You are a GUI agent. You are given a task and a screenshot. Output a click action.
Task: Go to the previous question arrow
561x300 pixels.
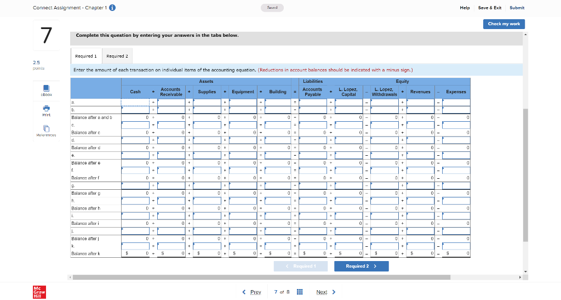pos(244,292)
